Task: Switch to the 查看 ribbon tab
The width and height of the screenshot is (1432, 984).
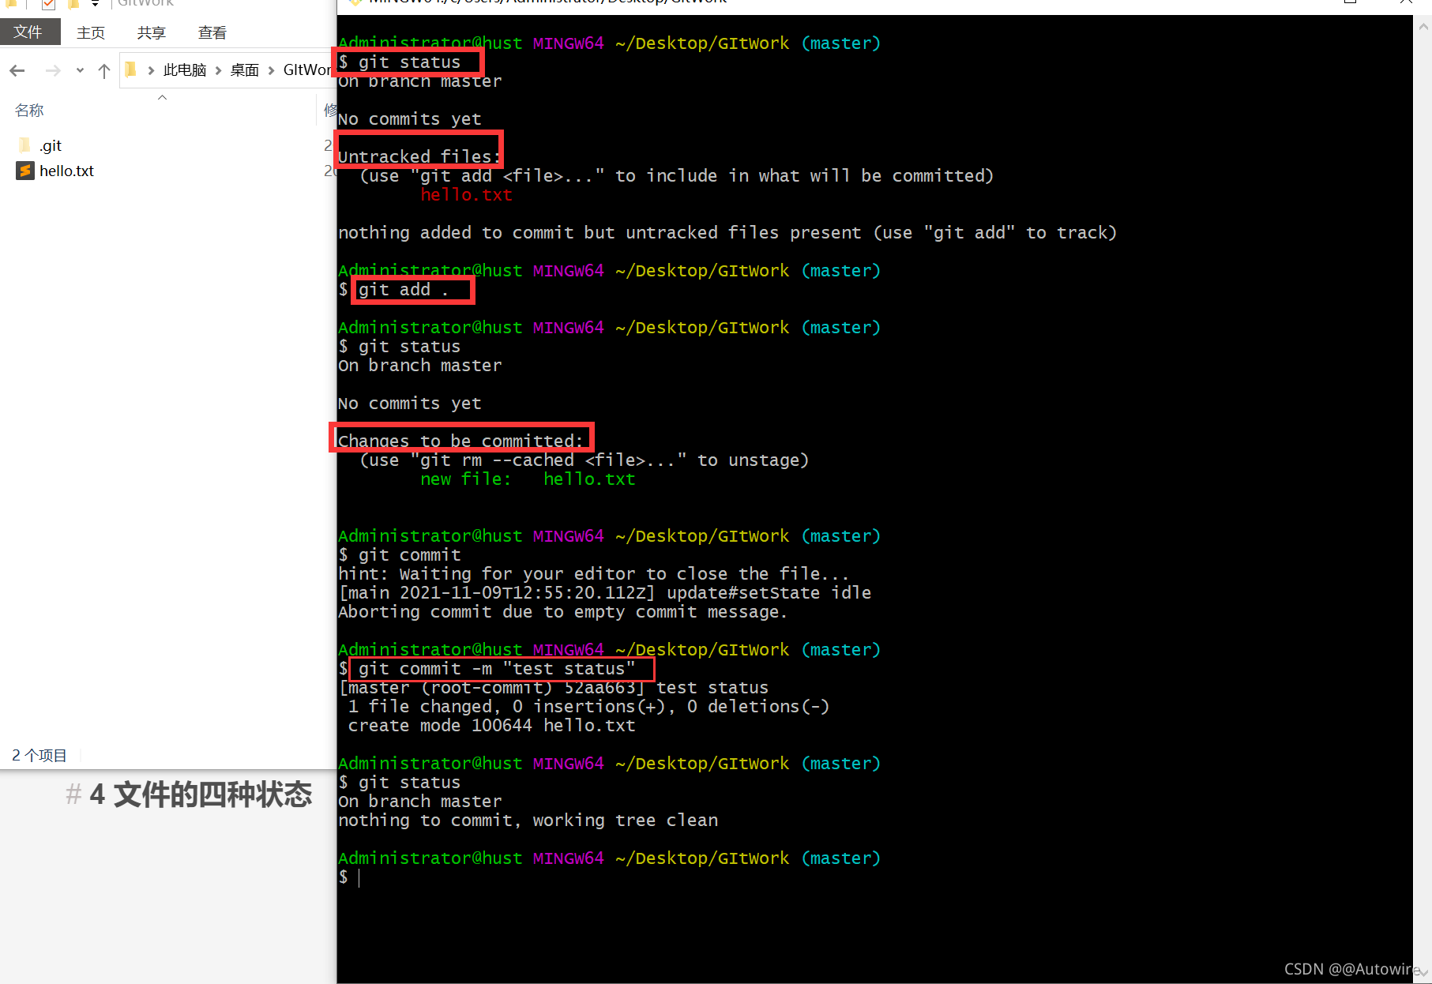Action: click(212, 32)
